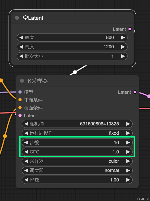Click the 降噪 field showing 1.00

pyautogui.click(x=77, y=180)
